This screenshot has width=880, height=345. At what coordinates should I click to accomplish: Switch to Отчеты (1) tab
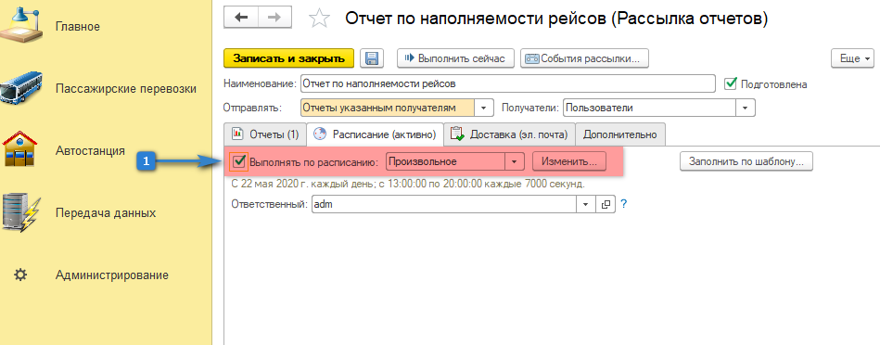pos(265,134)
